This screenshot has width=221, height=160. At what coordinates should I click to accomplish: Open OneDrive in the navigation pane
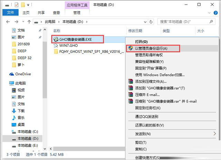click(23, 74)
